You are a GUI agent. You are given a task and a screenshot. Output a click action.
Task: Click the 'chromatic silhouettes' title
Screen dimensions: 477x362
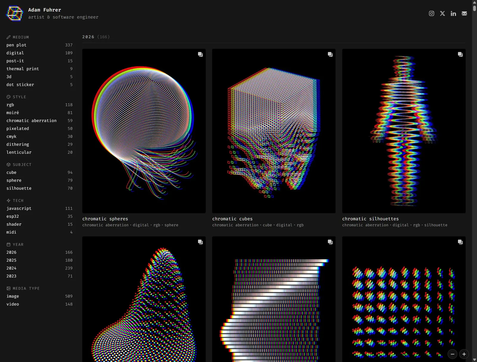tap(371, 219)
